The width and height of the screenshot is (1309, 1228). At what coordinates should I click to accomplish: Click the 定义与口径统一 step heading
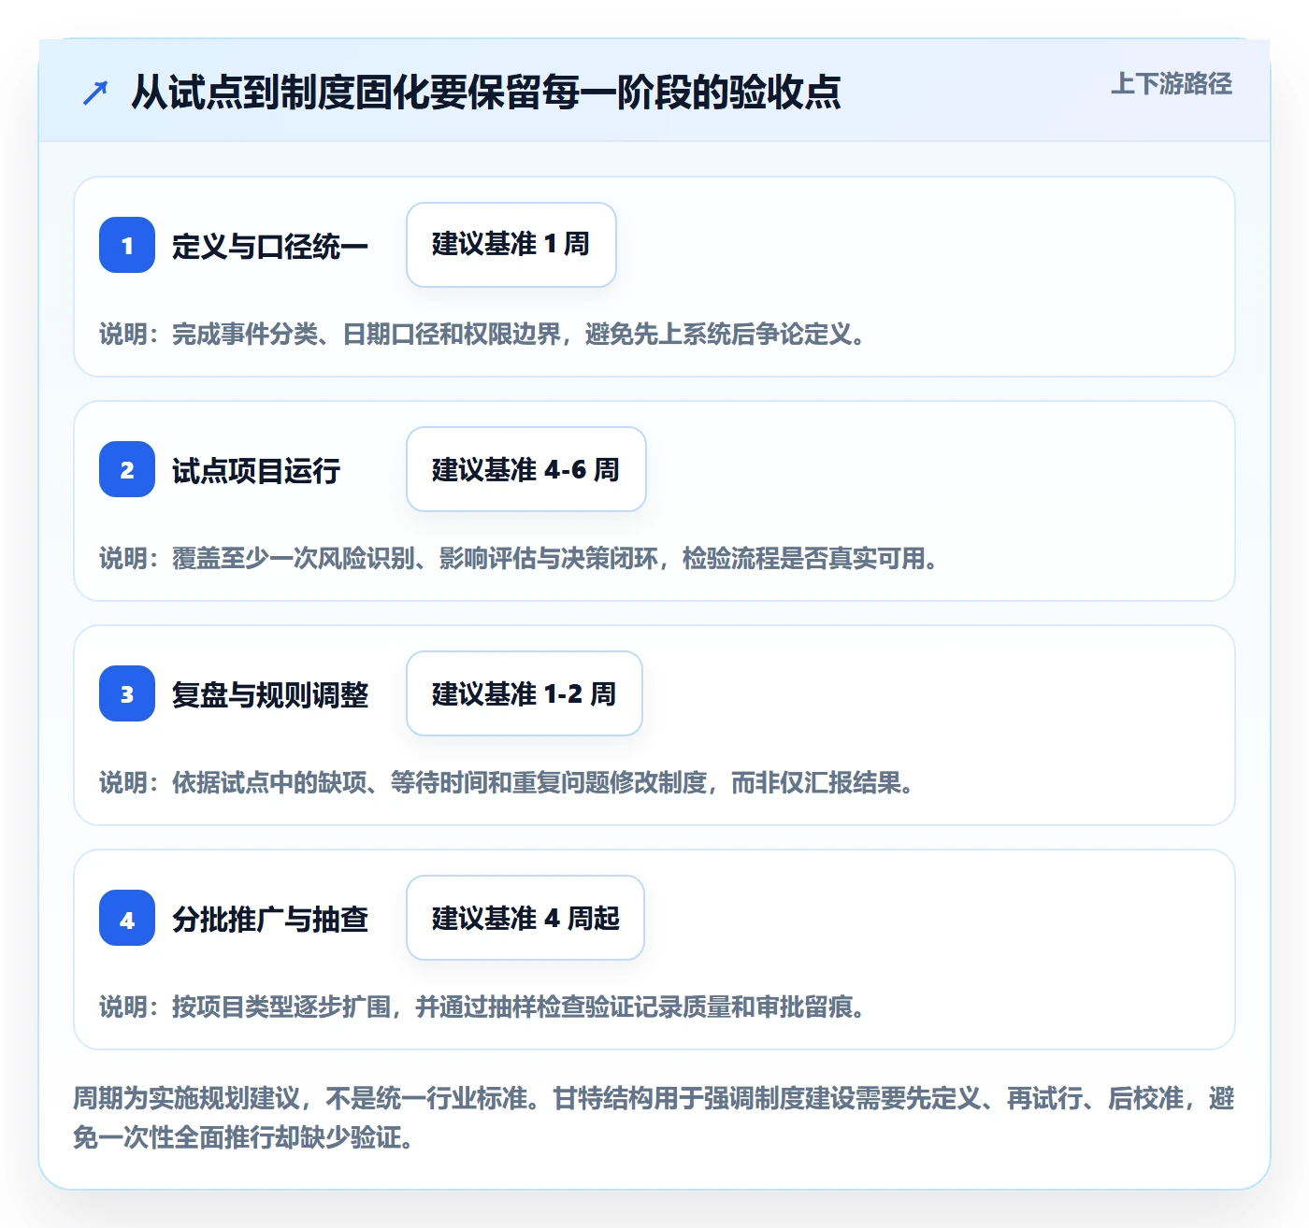[270, 246]
